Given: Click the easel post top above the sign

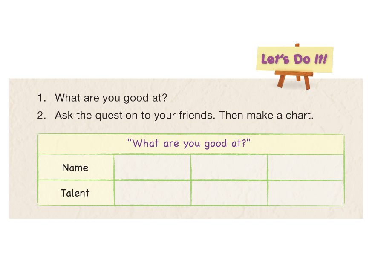Looking at the screenshot, I should coord(297,45).
